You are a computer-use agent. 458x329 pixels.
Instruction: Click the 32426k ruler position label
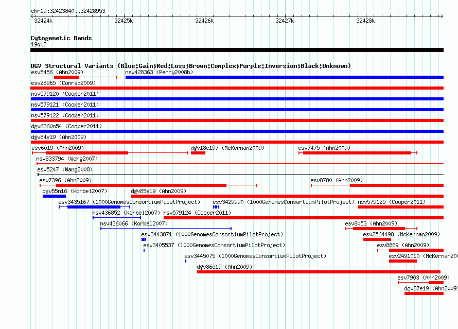204,21
